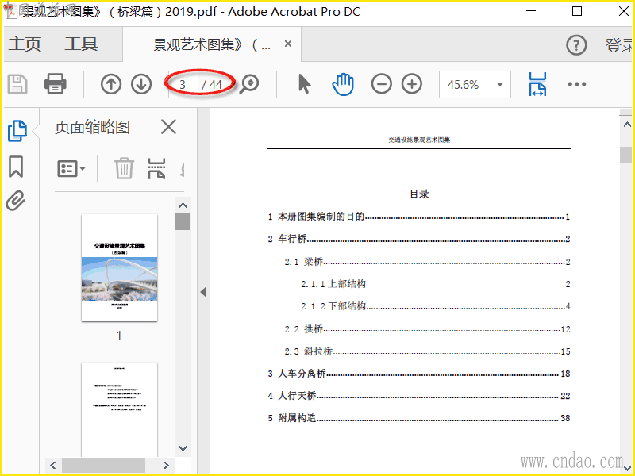Go to previous page arrow
Viewport: 635px width, 476px height.
tap(111, 84)
